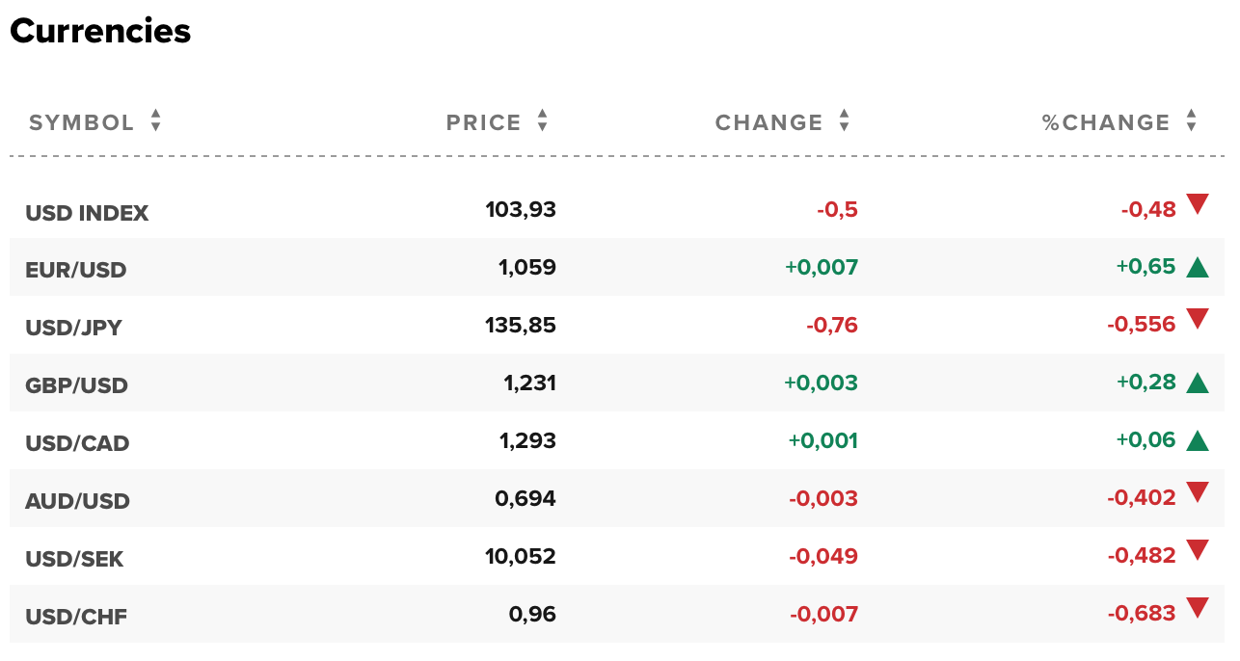Viewport: 1240px width, 661px height.
Task: Click the sort arrows beside SYMBOL header
Action: [153, 121]
